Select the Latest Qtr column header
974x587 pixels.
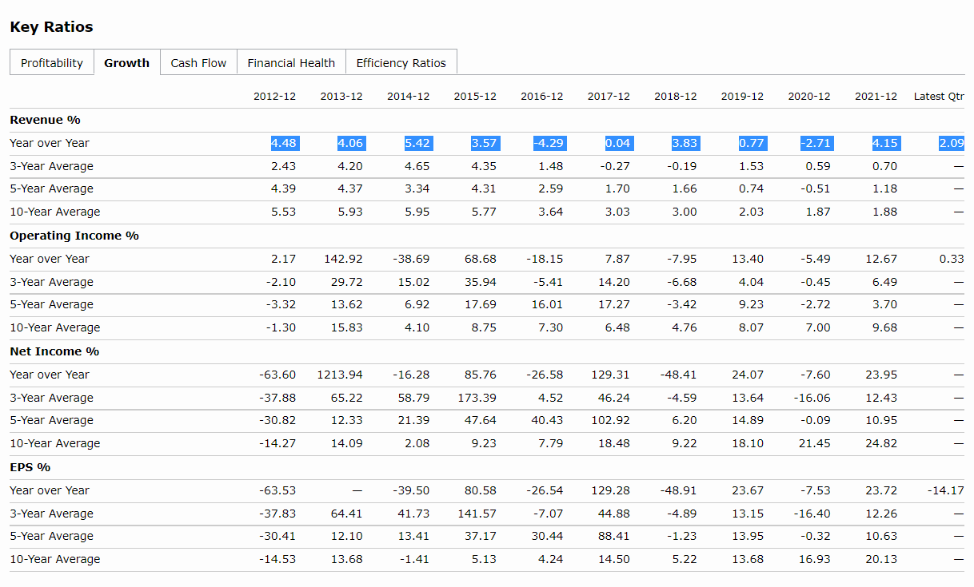coord(939,97)
